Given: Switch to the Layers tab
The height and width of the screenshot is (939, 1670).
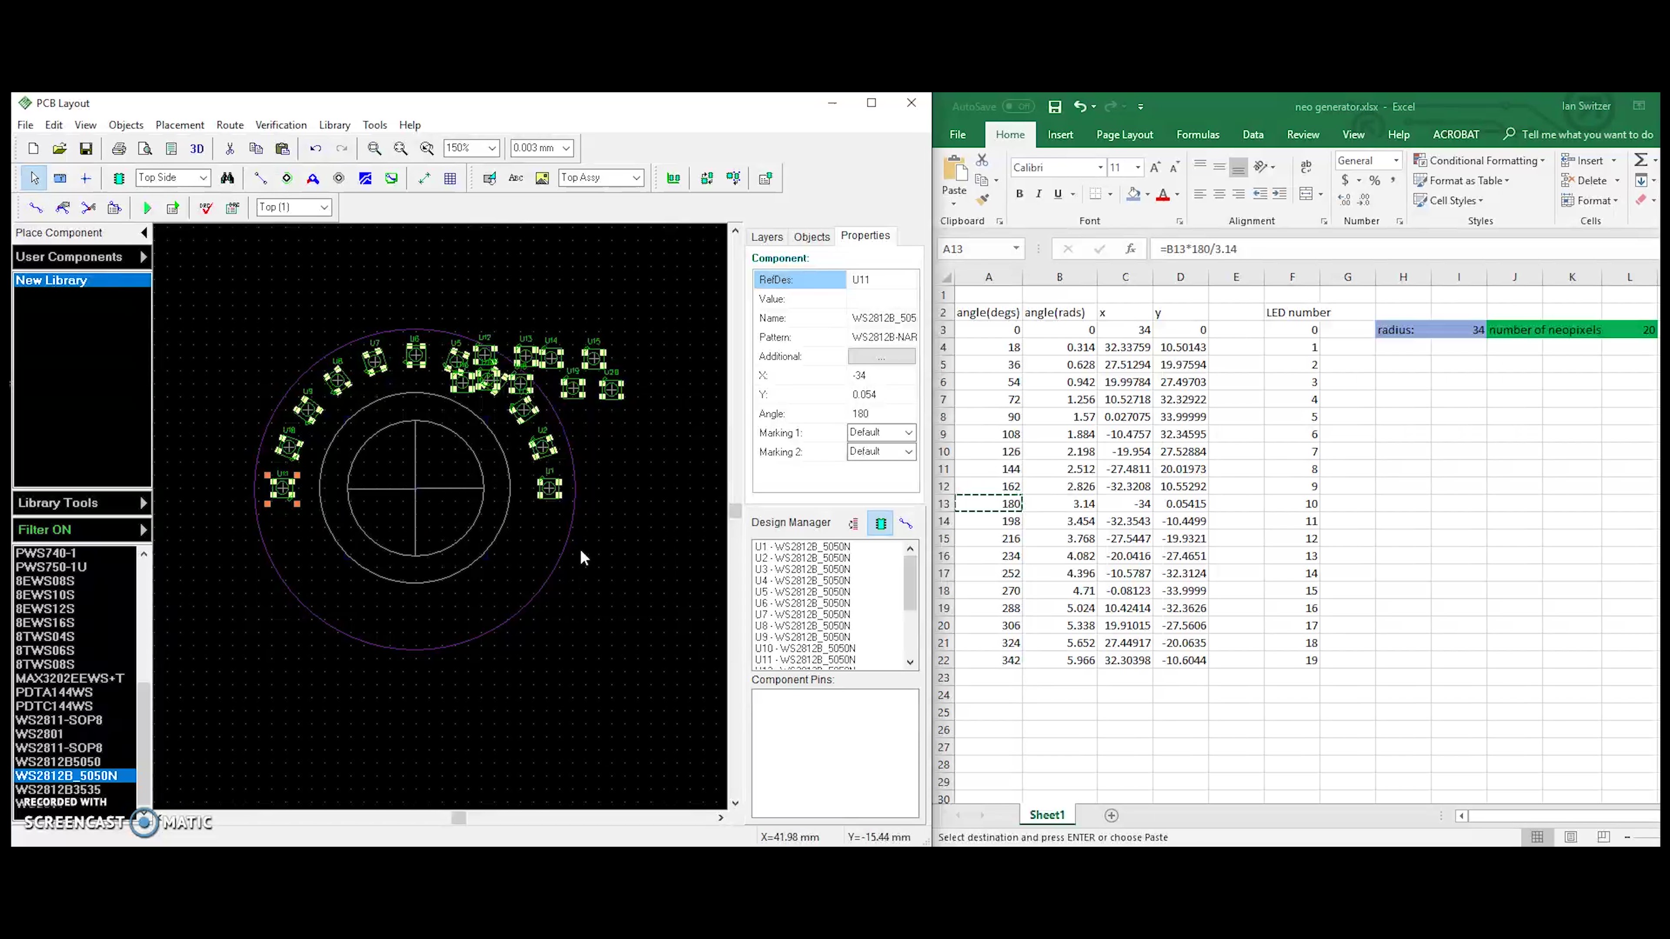Looking at the screenshot, I should [767, 237].
